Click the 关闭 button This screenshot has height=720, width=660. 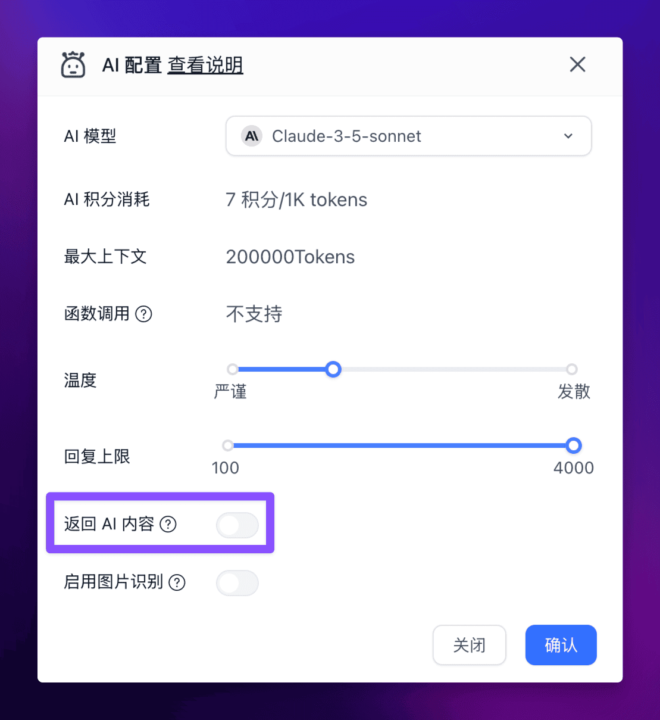coord(470,645)
